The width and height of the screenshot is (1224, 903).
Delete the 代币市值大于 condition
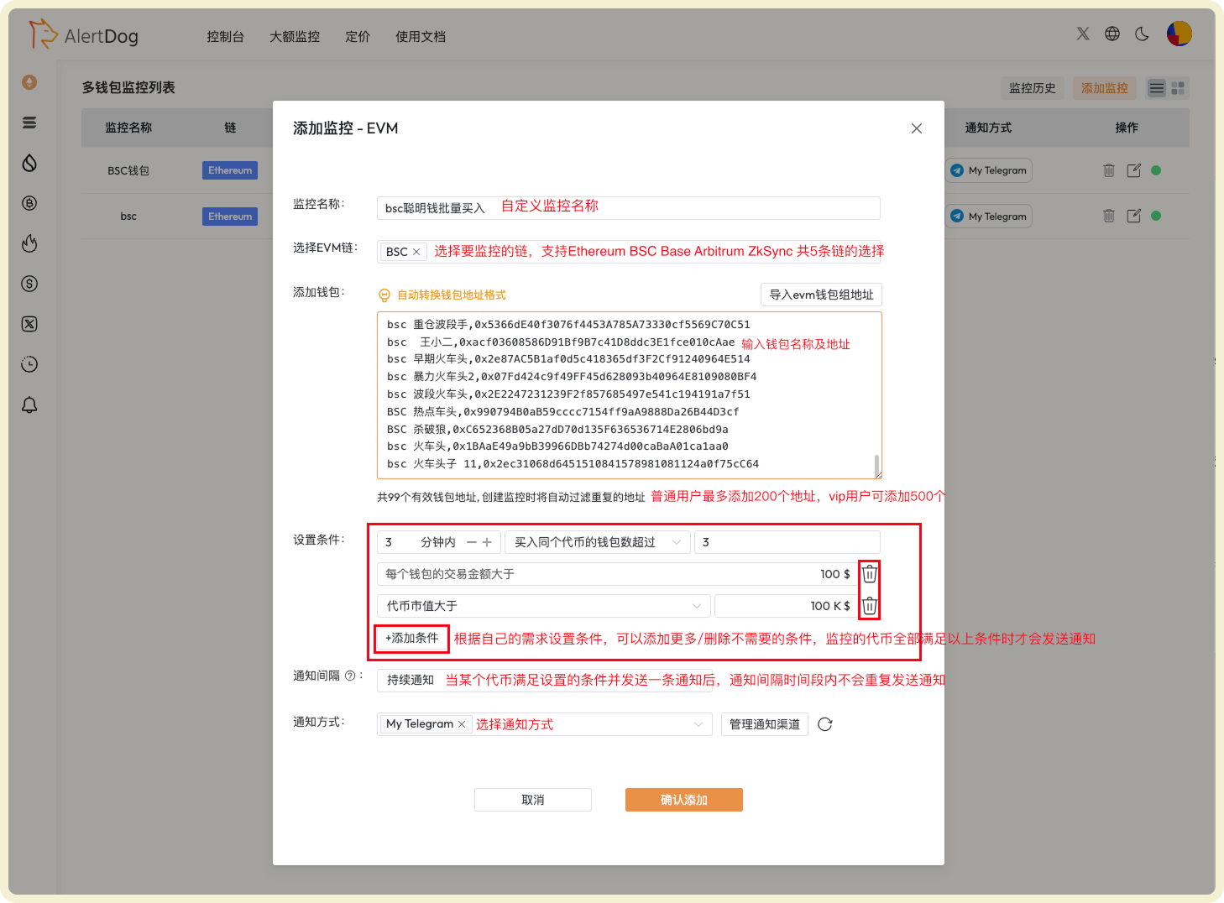tap(870, 606)
